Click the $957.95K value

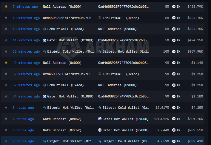pos(195,51)
